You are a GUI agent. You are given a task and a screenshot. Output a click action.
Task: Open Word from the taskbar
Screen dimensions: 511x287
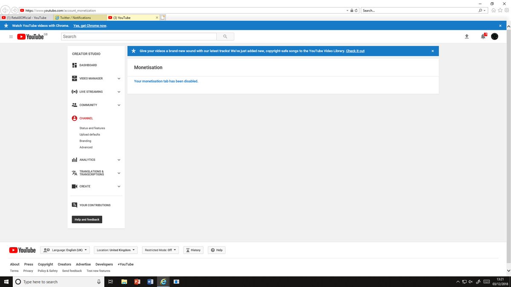click(150, 281)
